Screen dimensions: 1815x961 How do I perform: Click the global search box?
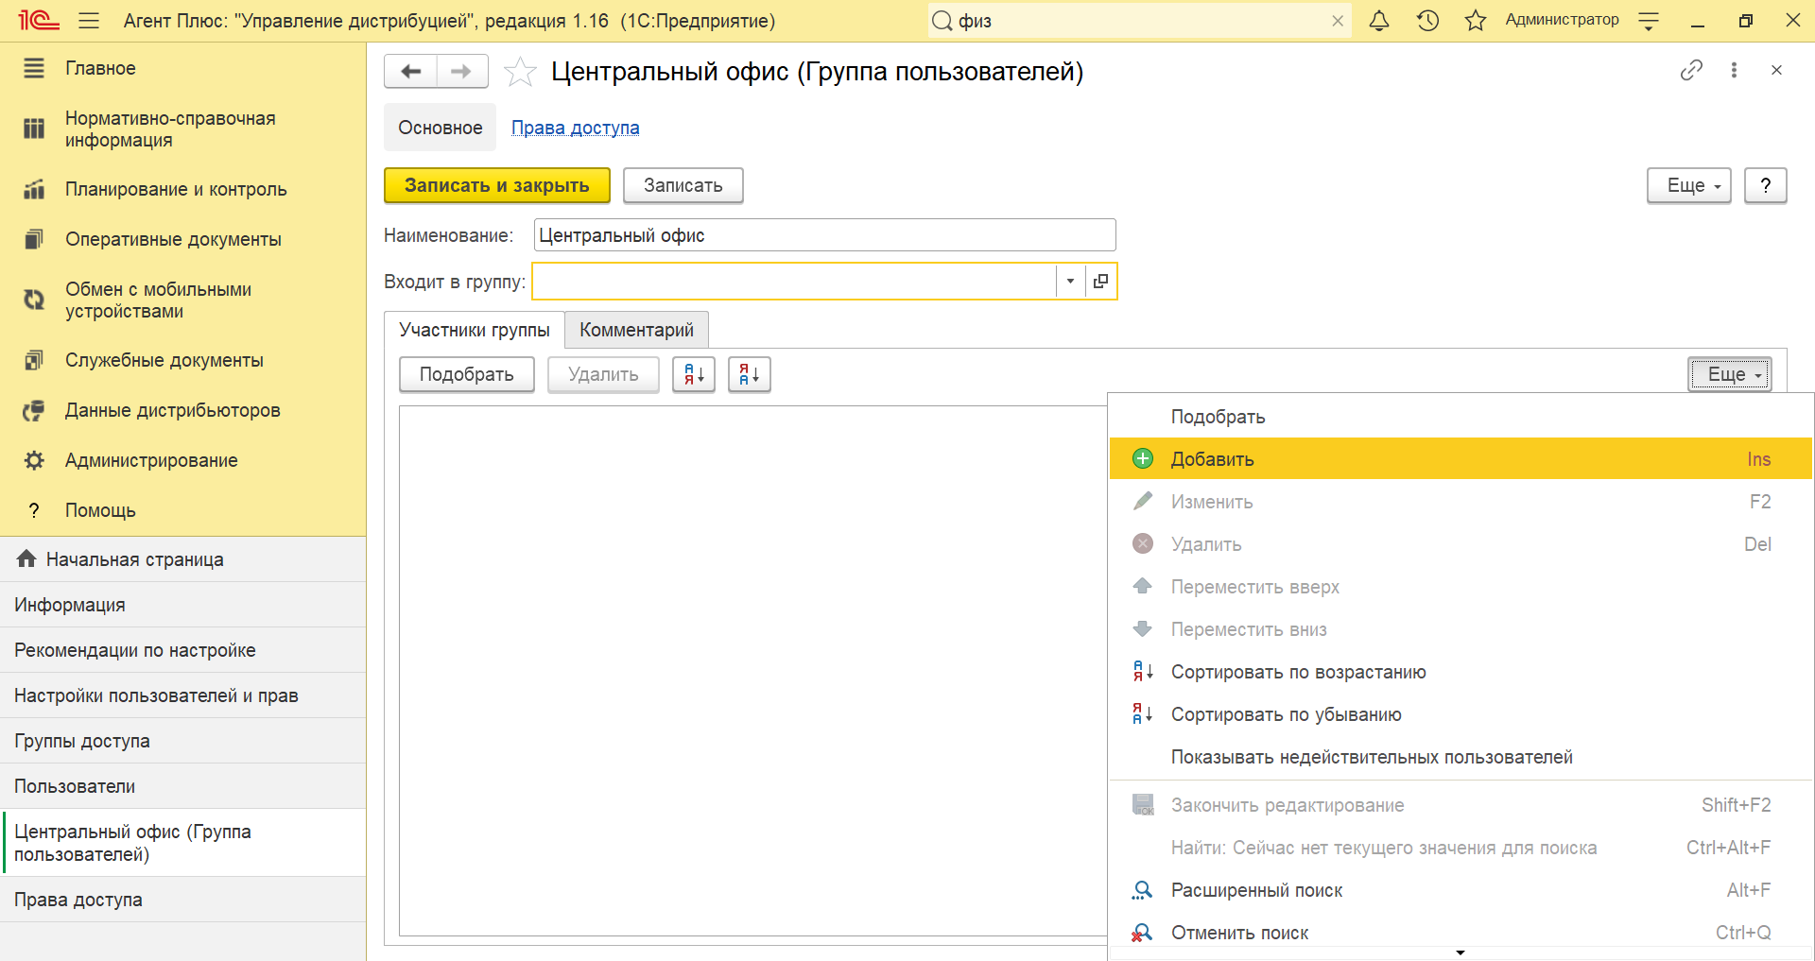click(x=1139, y=21)
